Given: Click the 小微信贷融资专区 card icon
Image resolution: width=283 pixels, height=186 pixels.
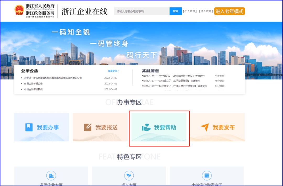Looking at the screenshot, I should pos(207,176).
